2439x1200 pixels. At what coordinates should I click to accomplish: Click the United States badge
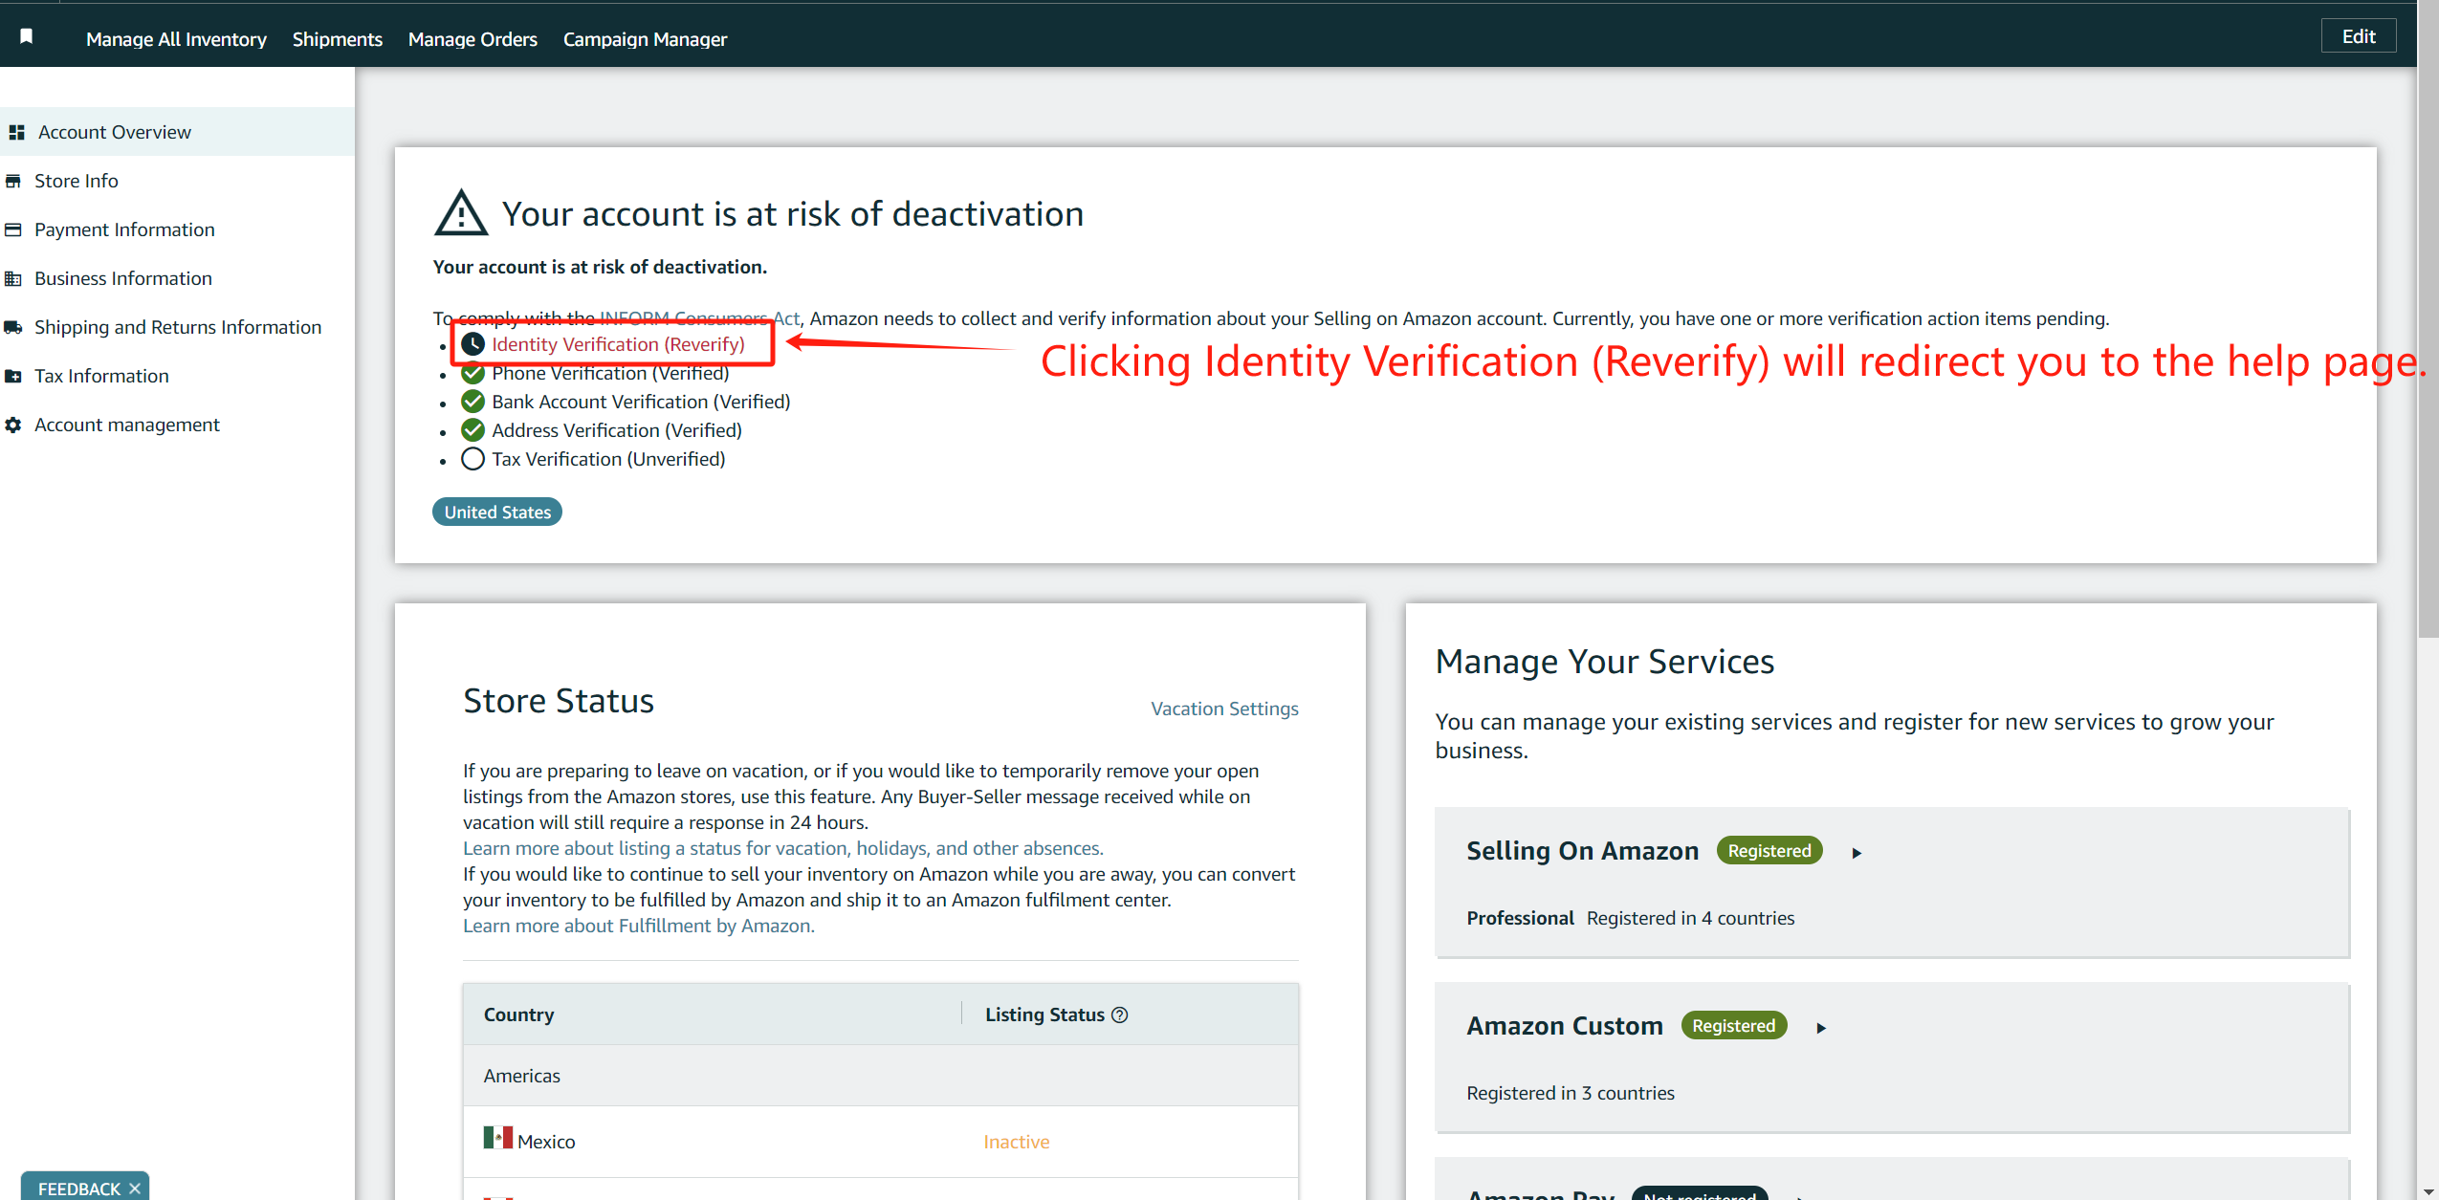click(x=497, y=512)
